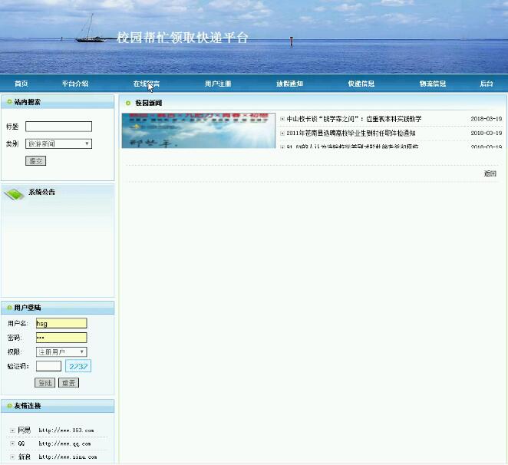508x465 pixels.
Task: Click the green bullet icon beside 站内搜索
Action: tap(9, 102)
